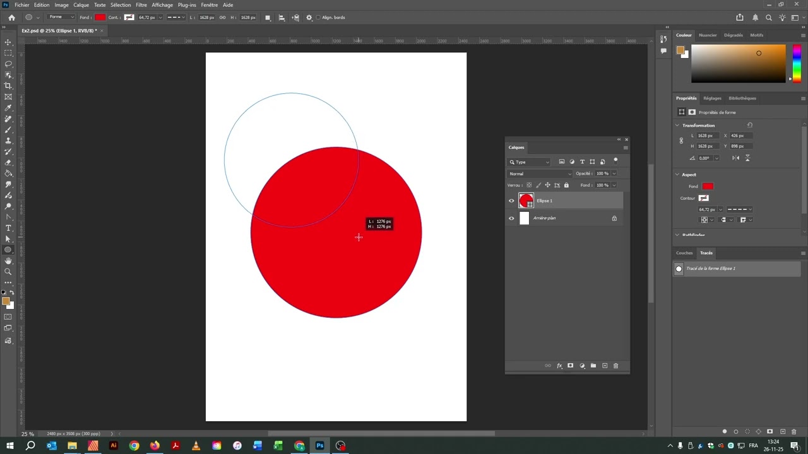The width and height of the screenshot is (808, 454).
Task: Open the Affichage menu
Action: (162, 5)
